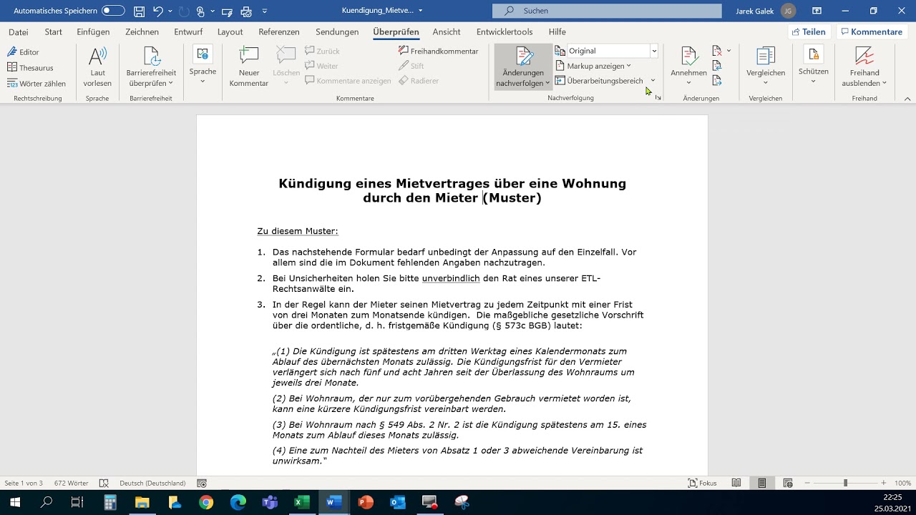Screen dimensions: 916x515
Task: Click in the Suchen search field
Action: click(607, 11)
